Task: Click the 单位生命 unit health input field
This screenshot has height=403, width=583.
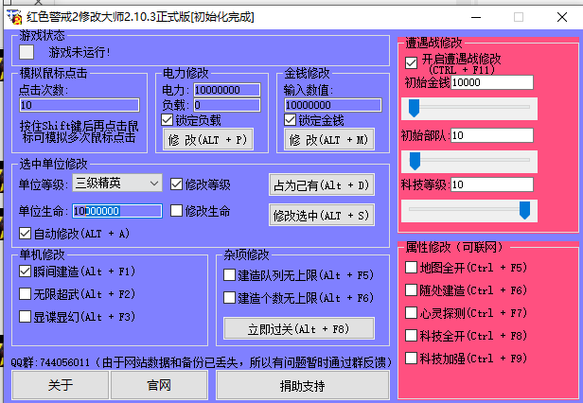Action: click(116, 211)
